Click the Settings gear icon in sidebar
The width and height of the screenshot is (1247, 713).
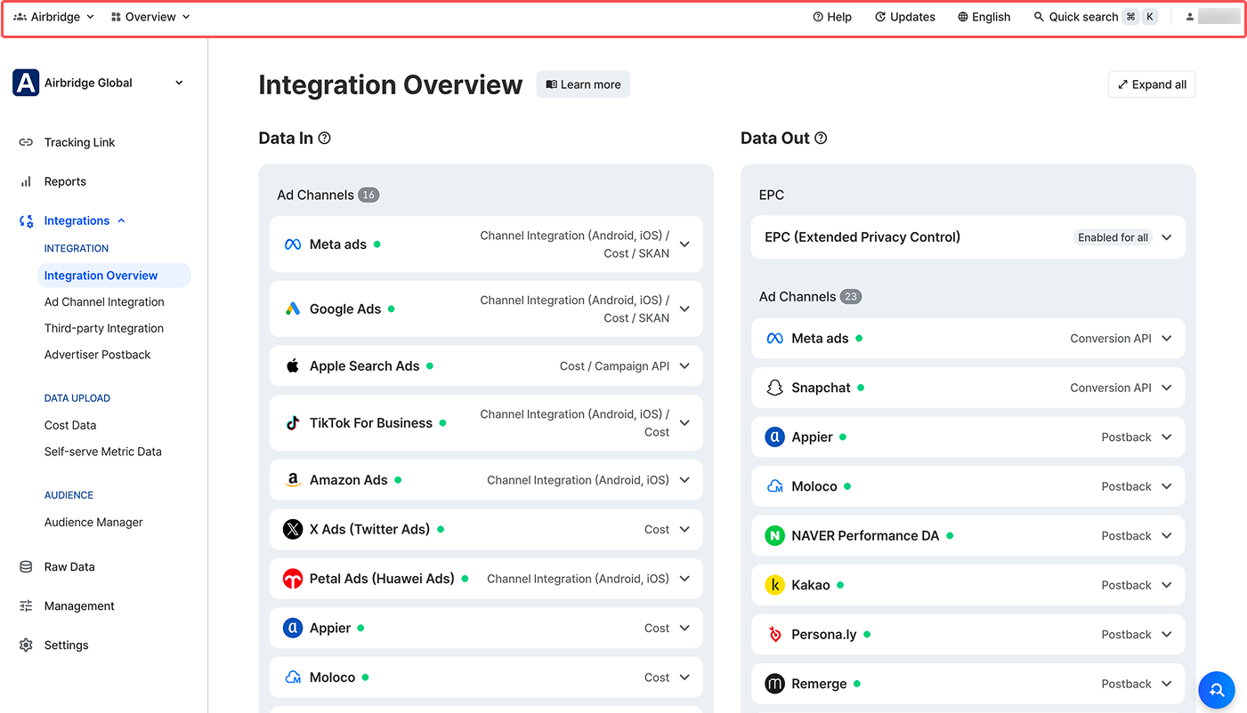coord(26,645)
